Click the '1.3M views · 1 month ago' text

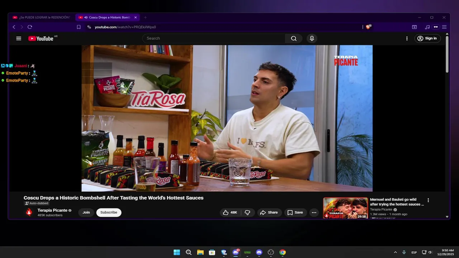pos(389,214)
